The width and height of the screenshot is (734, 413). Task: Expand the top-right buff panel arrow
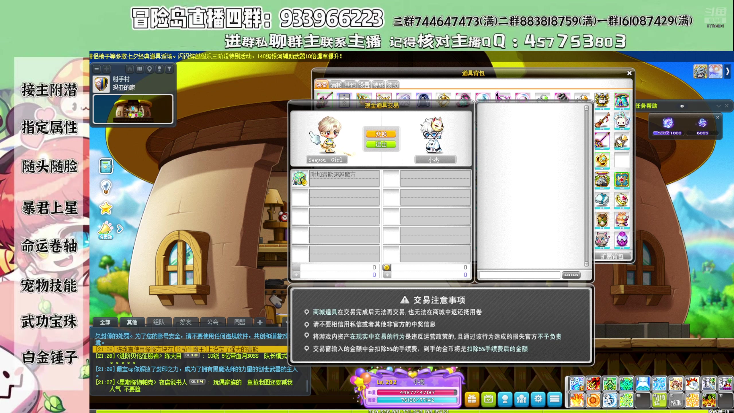coord(727,72)
